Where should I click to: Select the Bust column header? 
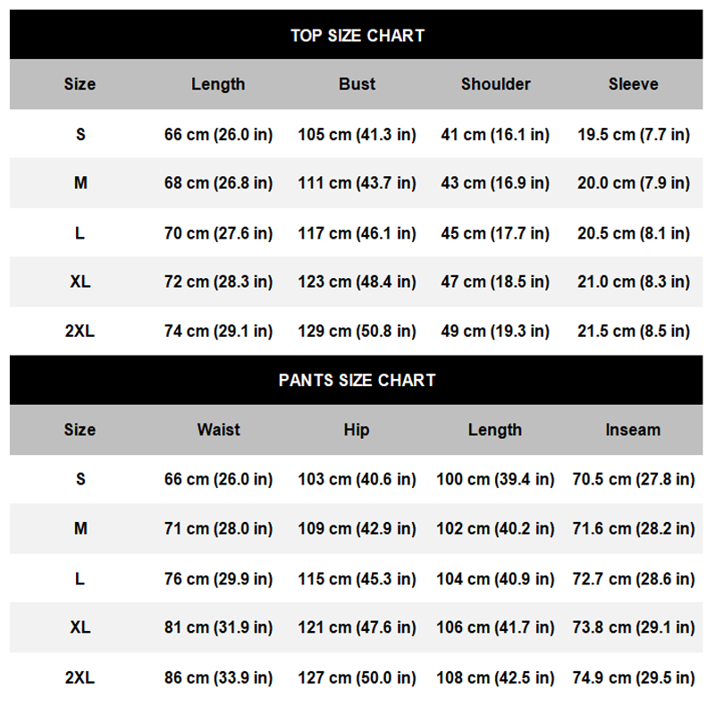pyautogui.click(x=357, y=84)
